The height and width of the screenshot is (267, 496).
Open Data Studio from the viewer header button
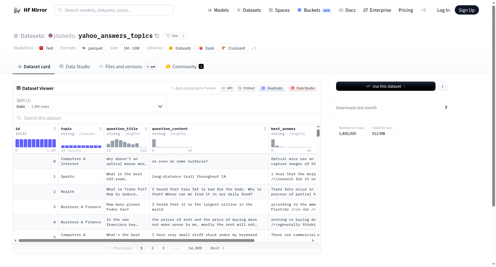click(303, 88)
